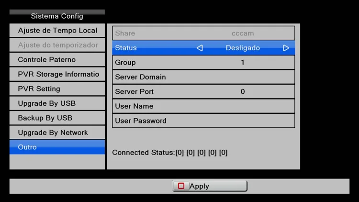359x202 pixels.
Task: Click the User Password field
Action: 203,121
